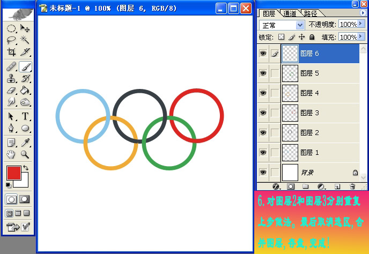Switch to Quick Mask mode
369x254 pixels.
pos(25,199)
